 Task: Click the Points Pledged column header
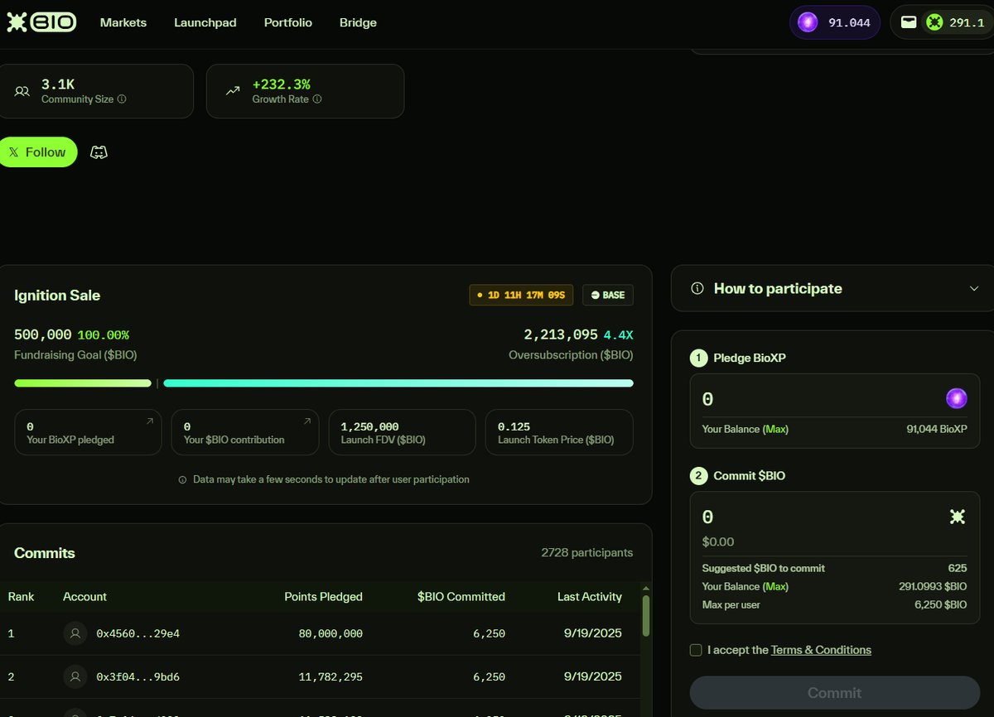click(x=323, y=596)
